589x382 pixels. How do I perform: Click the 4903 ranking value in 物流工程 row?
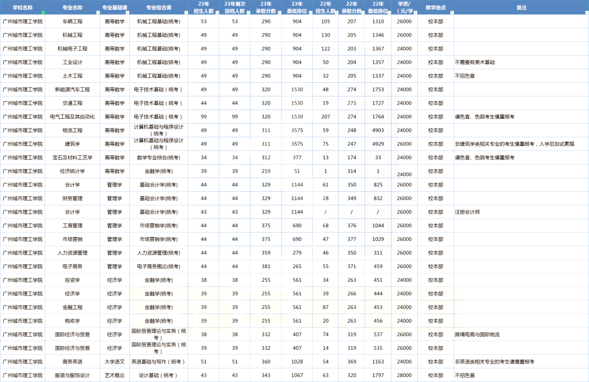coord(378,130)
